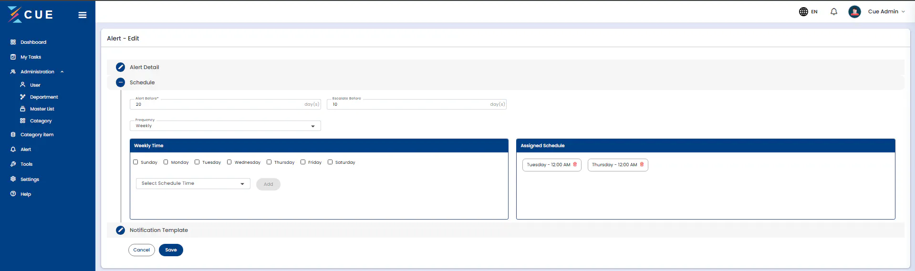
Task: Click the Help question mark icon
Action: pos(13,194)
